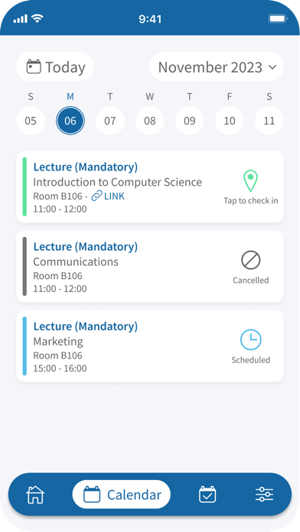The width and height of the screenshot is (300, 532).
Task: Select Friday 10 in the week strip
Action: (x=230, y=121)
